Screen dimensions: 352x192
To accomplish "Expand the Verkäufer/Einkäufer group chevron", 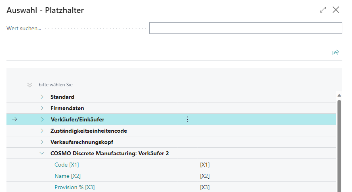I will [x=42, y=119].
